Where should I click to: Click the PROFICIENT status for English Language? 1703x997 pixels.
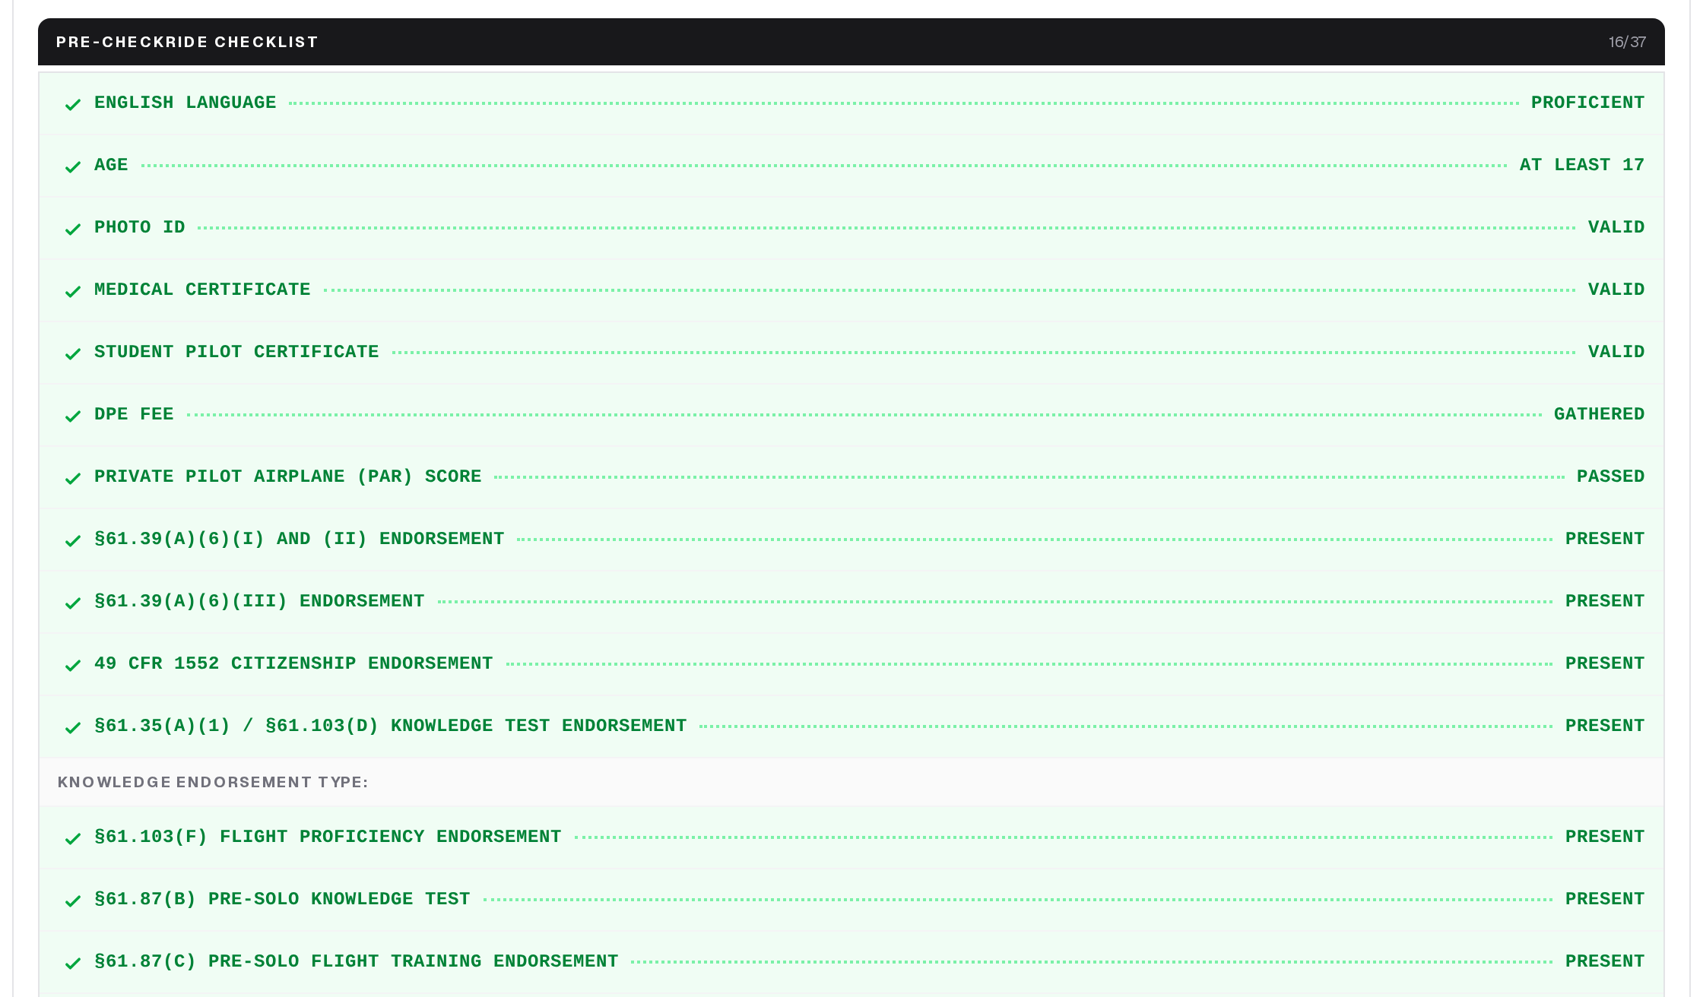[x=1587, y=103]
